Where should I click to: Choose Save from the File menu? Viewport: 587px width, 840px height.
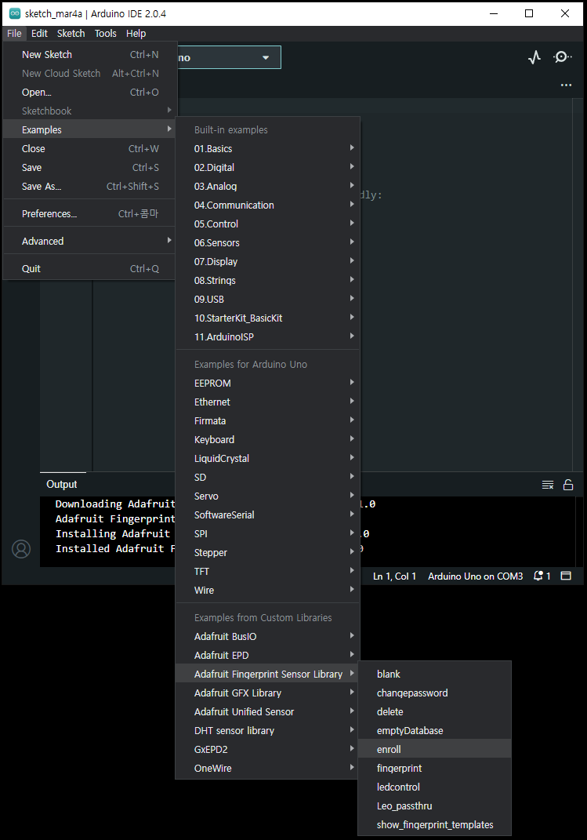89,167
